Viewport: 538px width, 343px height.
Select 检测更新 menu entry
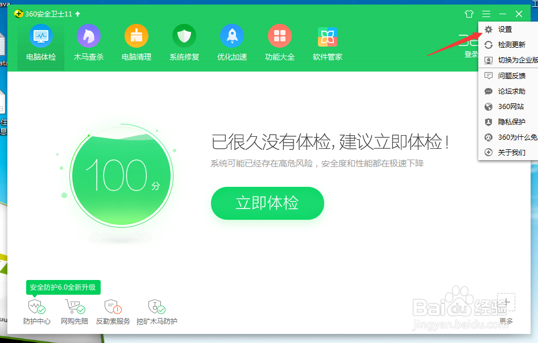click(x=508, y=45)
